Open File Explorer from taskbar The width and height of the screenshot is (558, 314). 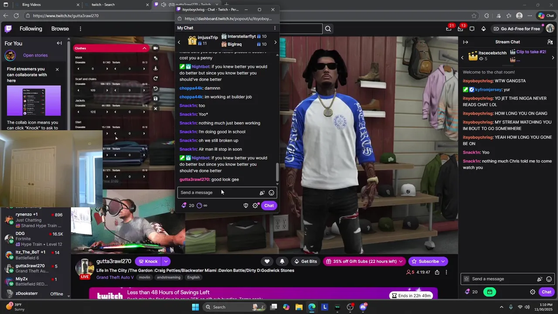pyautogui.click(x=299, y=307)
